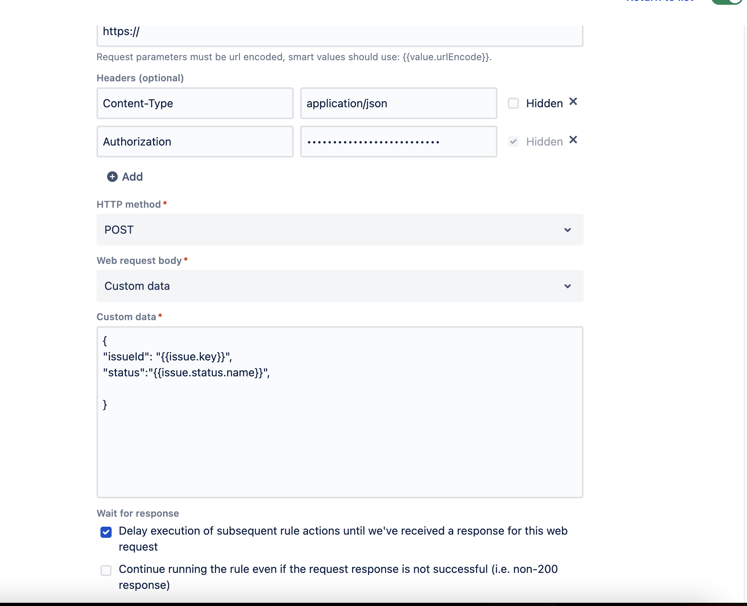This screenshot has height=606, width=747.
Task: Click the masked Authorization value field
Action: pyautogui.click(x=398, y=142)
